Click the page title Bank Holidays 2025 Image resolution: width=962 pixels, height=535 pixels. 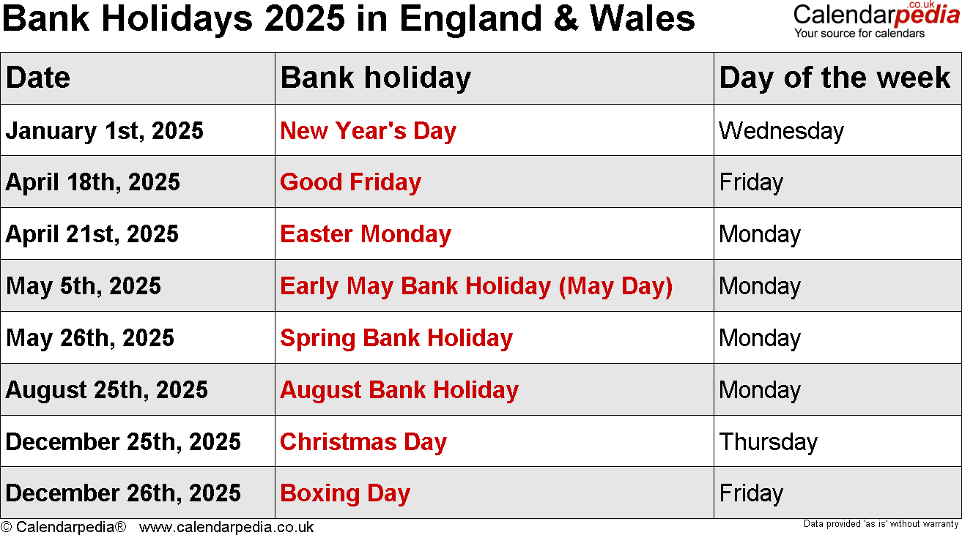pos(348,19)
